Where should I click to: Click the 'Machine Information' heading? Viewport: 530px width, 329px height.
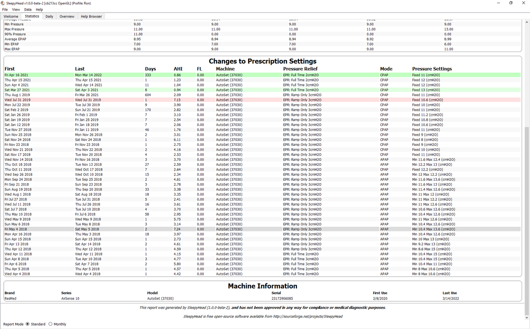[263, 286]
